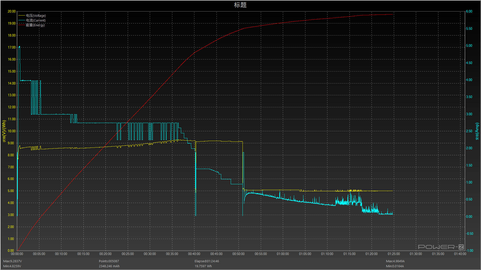
Task: Click the 5.00 left axis value
Action: pyautogui.click(x=11, y=191)
